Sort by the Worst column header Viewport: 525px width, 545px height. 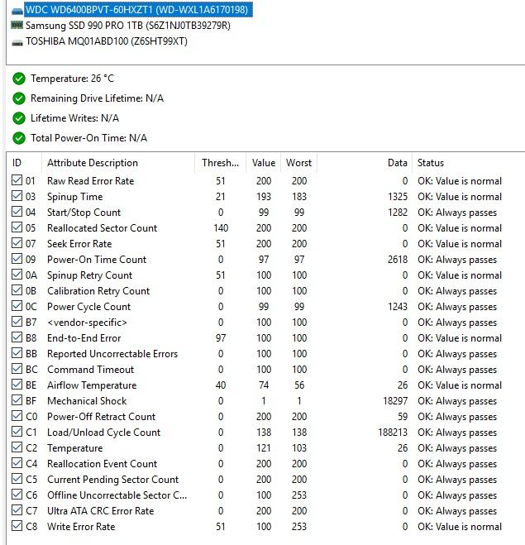(298, 163)
